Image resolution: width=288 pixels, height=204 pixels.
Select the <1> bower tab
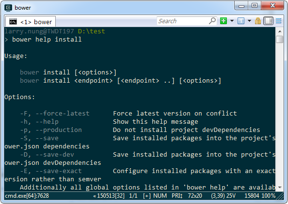click(31, 22)
